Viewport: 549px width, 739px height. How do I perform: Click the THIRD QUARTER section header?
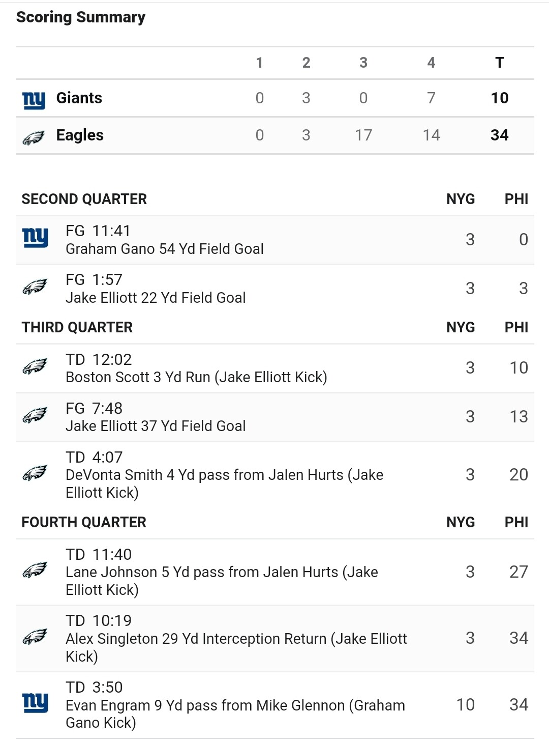77,327
